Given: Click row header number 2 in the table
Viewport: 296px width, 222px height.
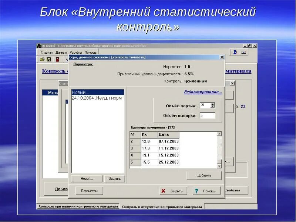Looking at the screenshot, I should click(135, 142).
